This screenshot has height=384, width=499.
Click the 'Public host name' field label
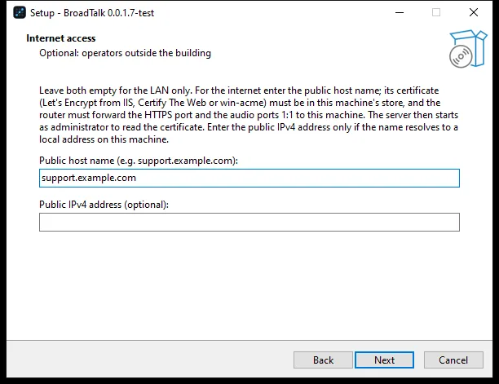(x=139, y=161)
